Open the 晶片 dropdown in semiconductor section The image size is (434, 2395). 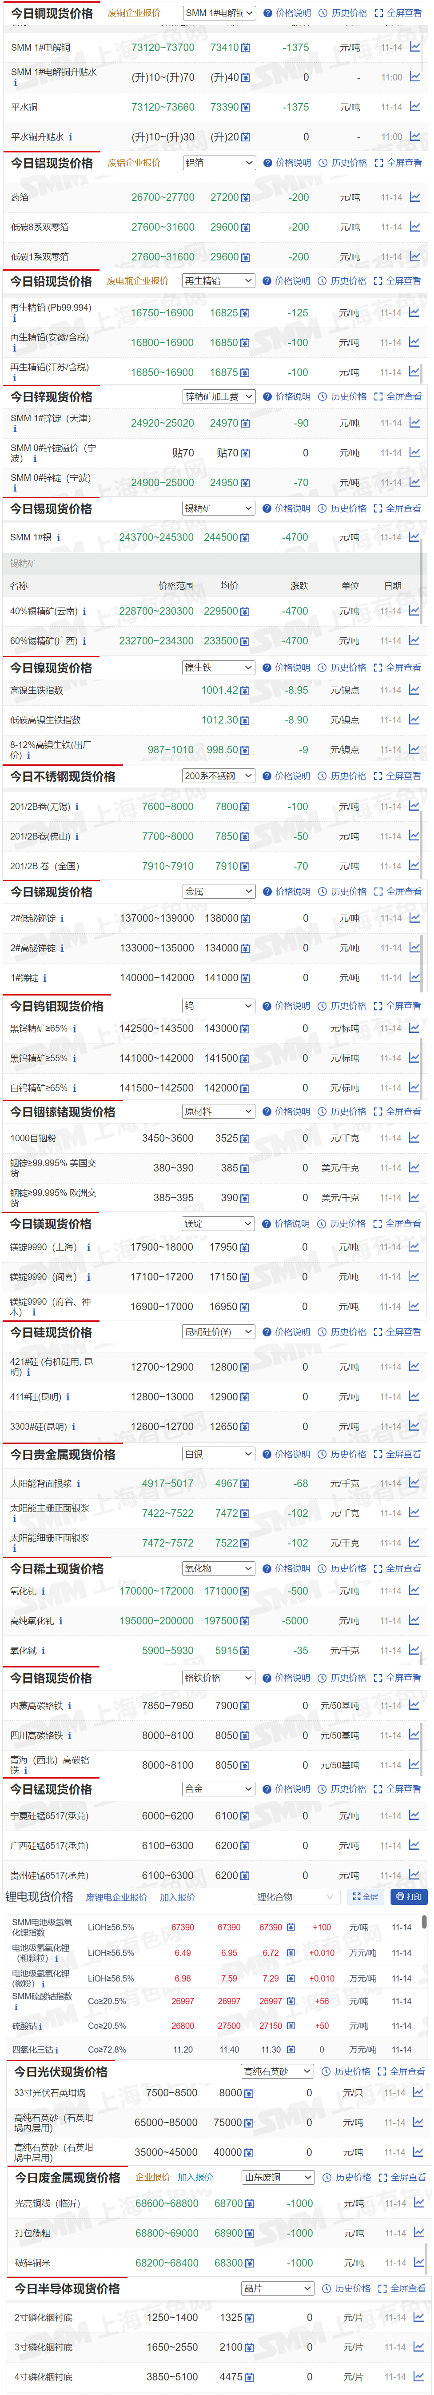tap(278, 2289)
